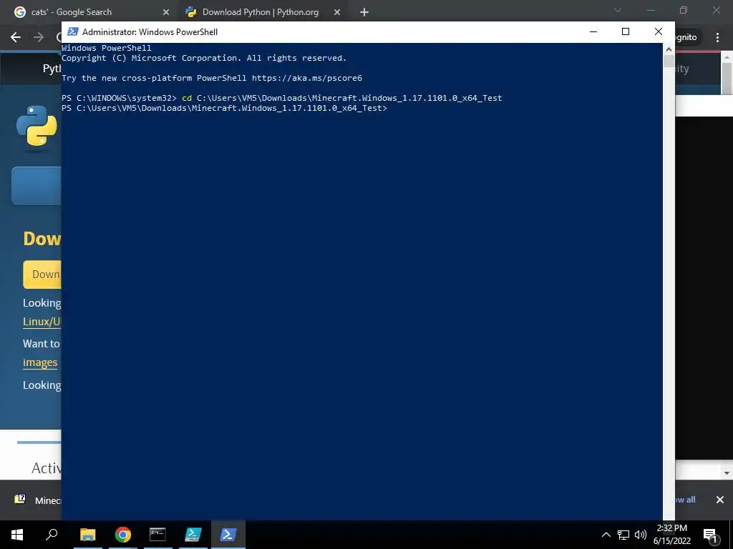This screenshot has width=733, height=549.
Task: Click the https://aka.ms/pscore6 text
Action: pyautogui.click(x=306, y=78)
